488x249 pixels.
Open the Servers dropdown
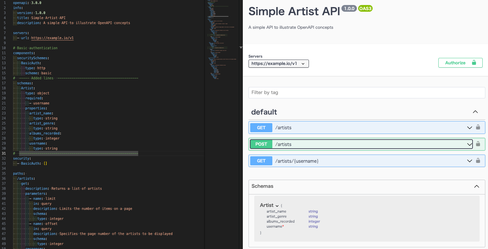point(278,64)
